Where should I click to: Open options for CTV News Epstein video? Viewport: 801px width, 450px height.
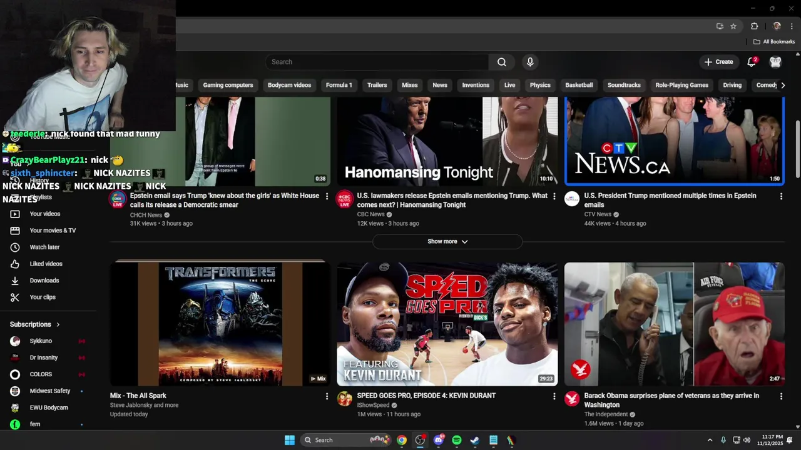point(781,196)
